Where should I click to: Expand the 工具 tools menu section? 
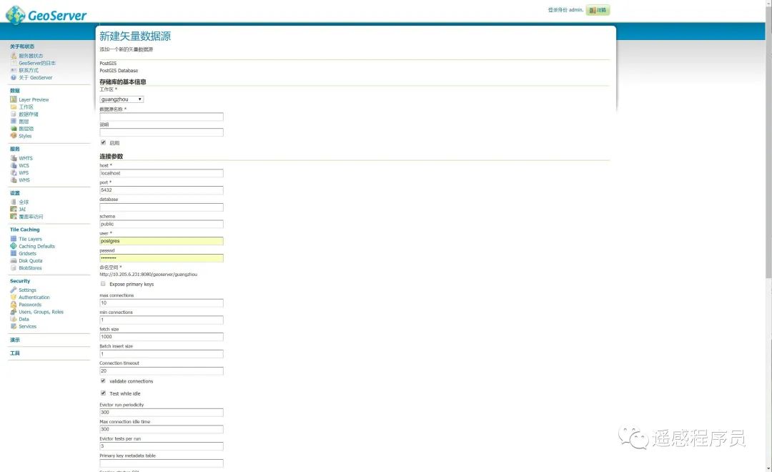(15, 353)
